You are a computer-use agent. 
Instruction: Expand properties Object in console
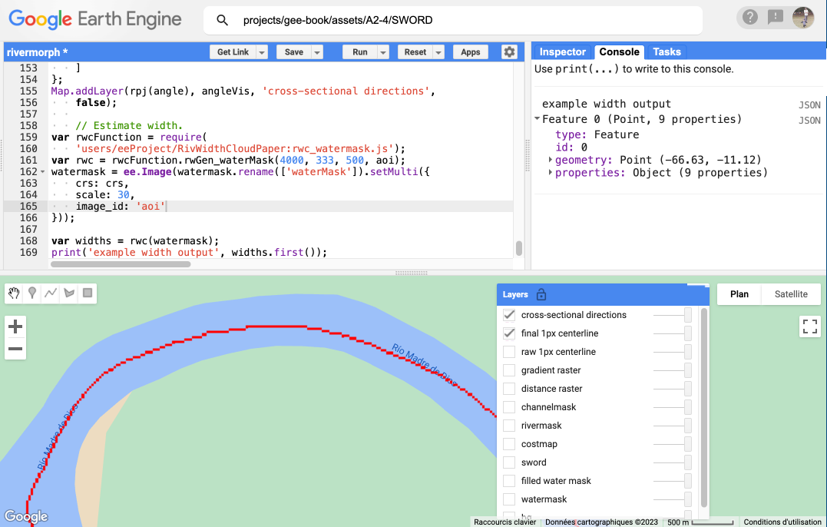click(551, 173)
